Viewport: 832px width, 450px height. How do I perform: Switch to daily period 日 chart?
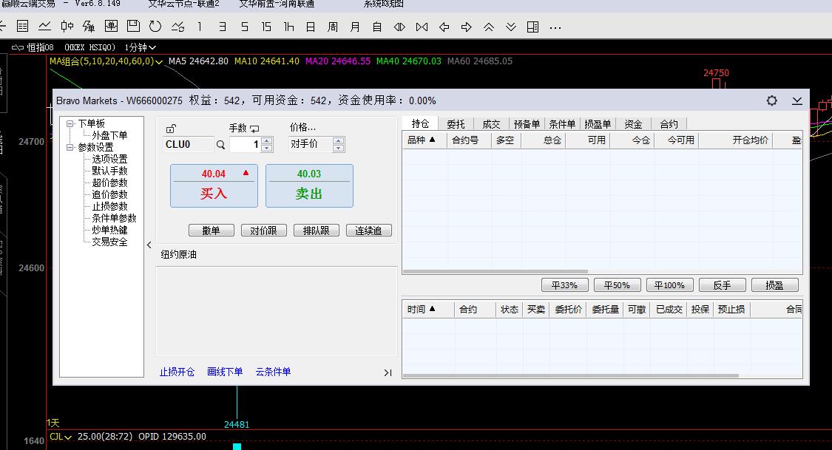coord(311,27)
